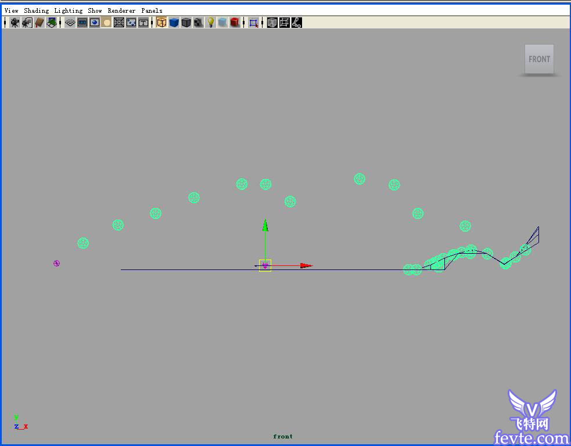The height and width of the screenshot is (446, 571).
Task: Switch to Wireframe display mode
Action: (x=161, y=23)
